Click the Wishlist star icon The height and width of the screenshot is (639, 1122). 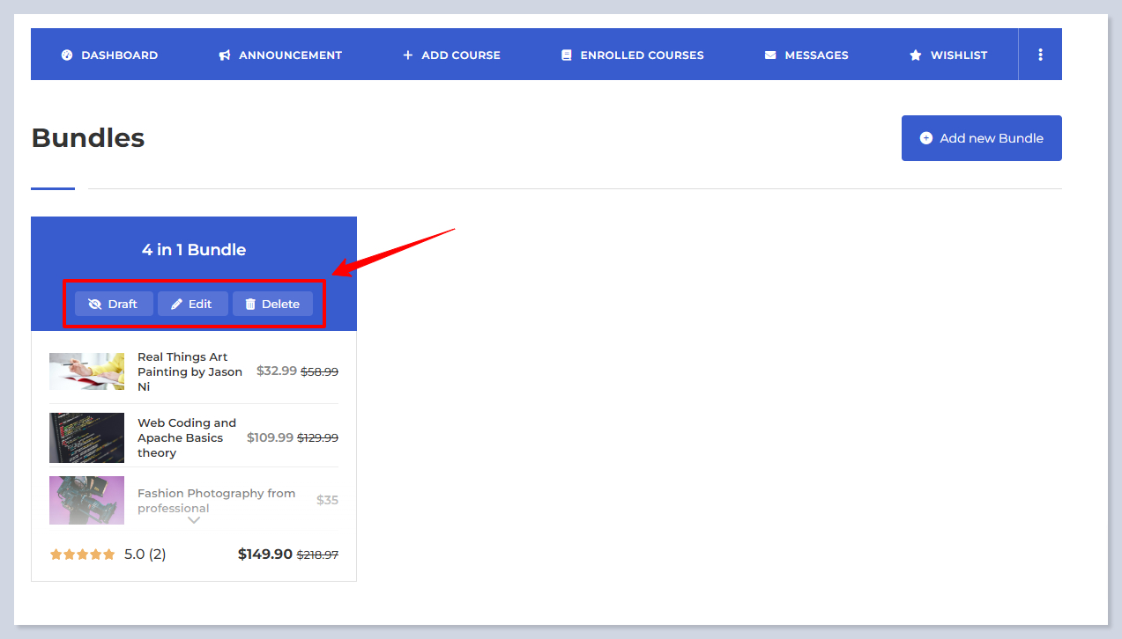(x=916, y=55)
